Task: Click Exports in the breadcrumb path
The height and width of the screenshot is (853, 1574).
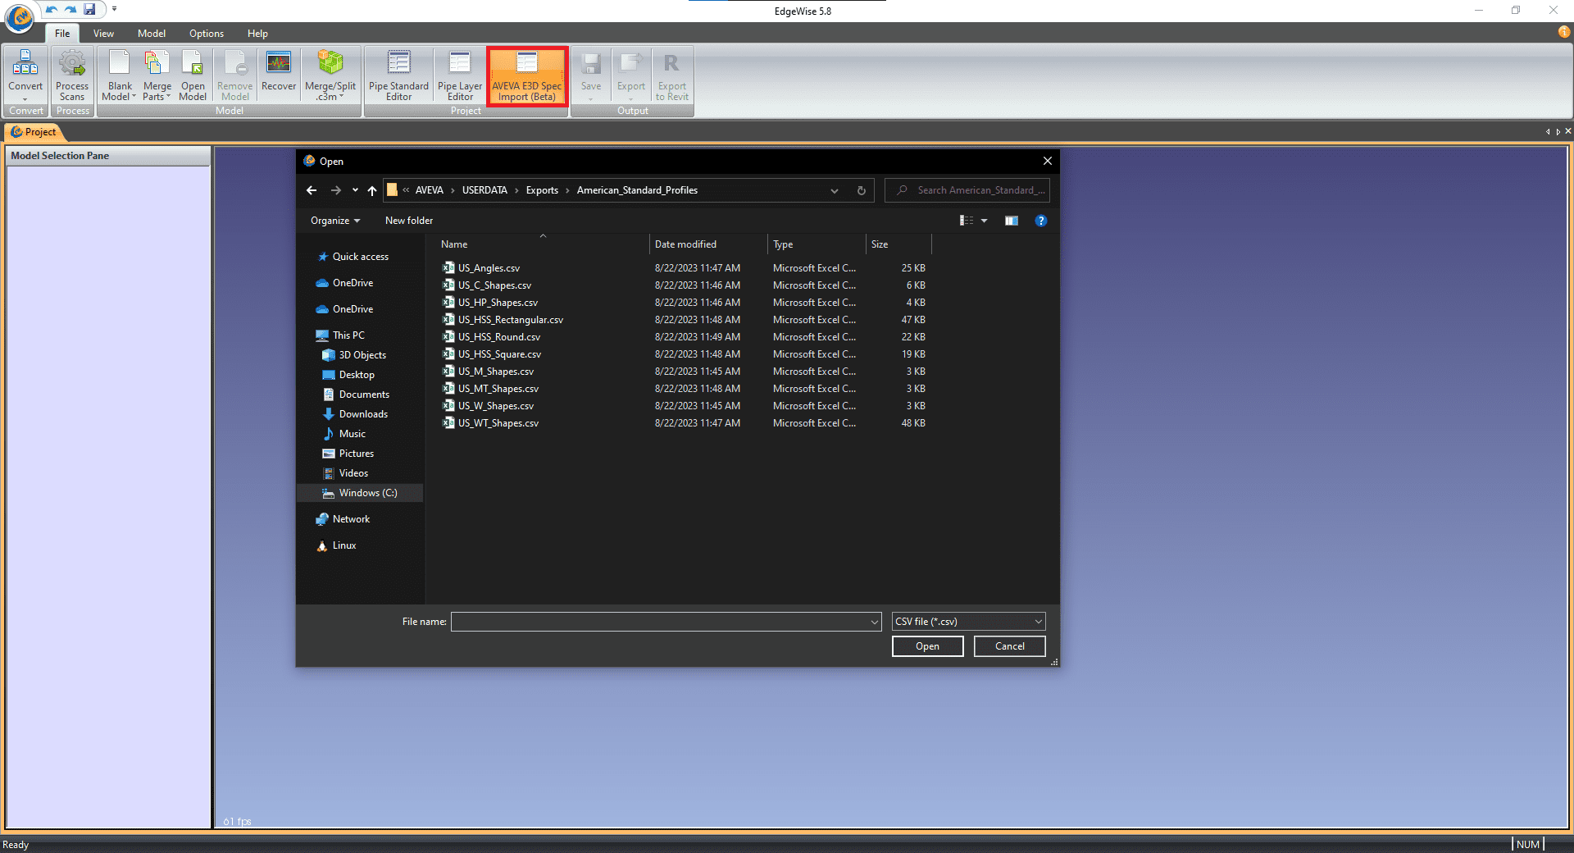Action: 542,190
